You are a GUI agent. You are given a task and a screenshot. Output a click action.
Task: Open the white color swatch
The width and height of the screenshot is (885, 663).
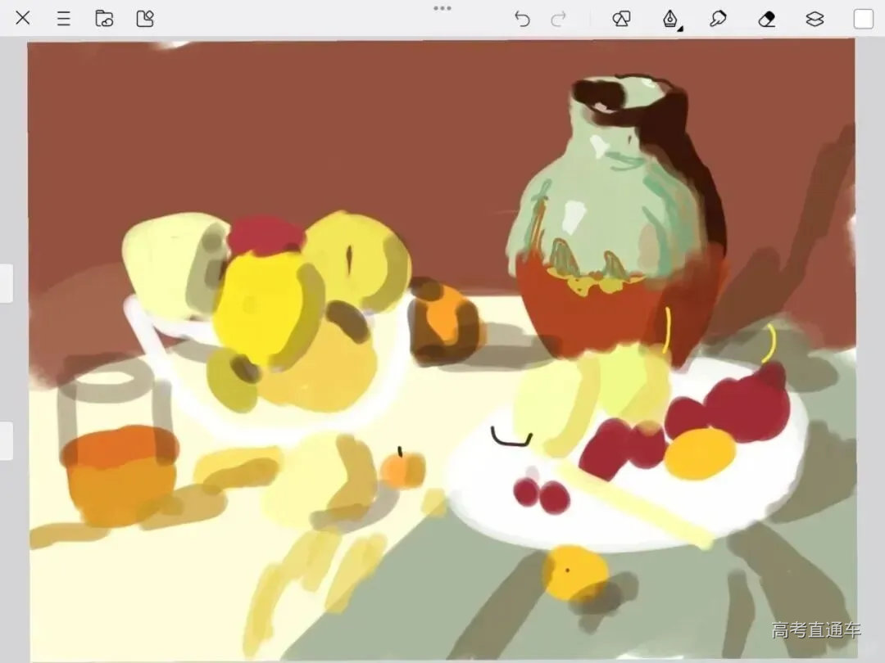[x=864, y=19]
